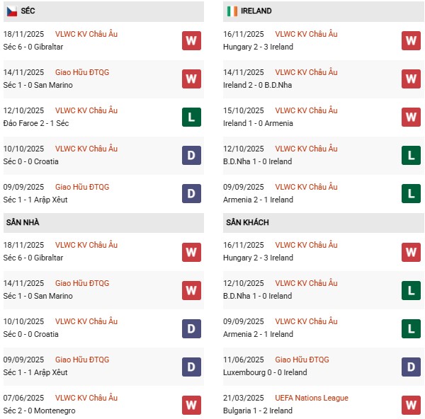Open Giao Hữu ĐTQG link for Luxembourg match

302,360
